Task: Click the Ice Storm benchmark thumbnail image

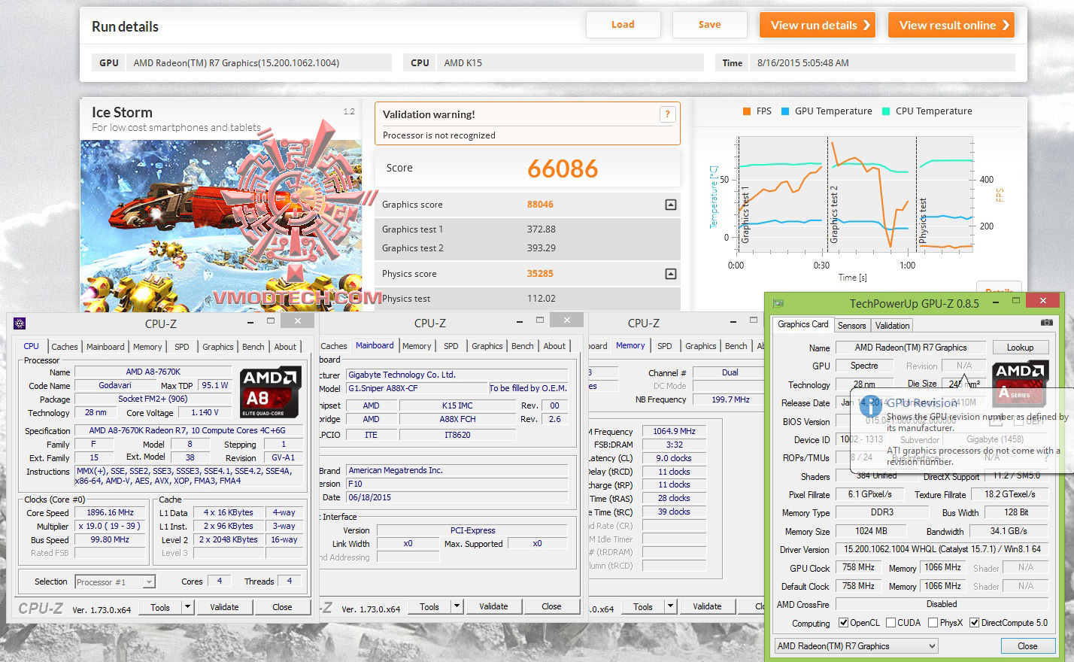Action: coord(221,226)
